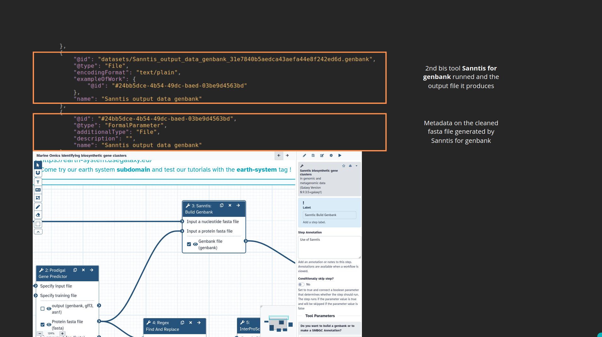Click arrow icon on Sanntis node header
This screenshot has width=602, height=337.
(238, 205)
